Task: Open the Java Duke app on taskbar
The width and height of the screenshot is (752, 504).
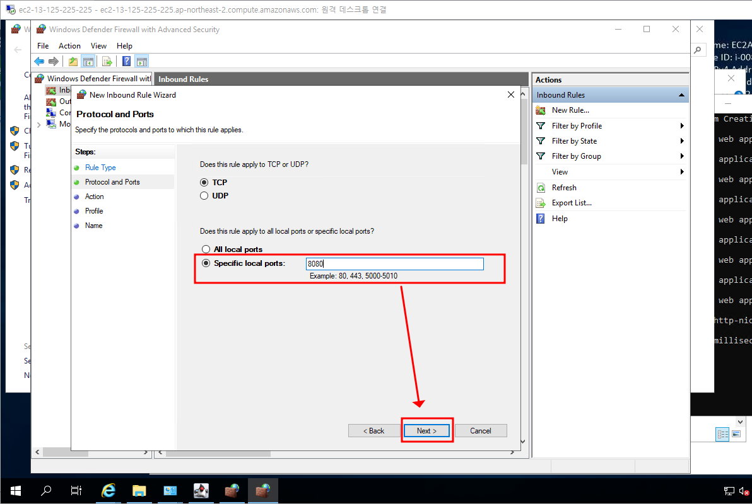Action: coord(201,491)
